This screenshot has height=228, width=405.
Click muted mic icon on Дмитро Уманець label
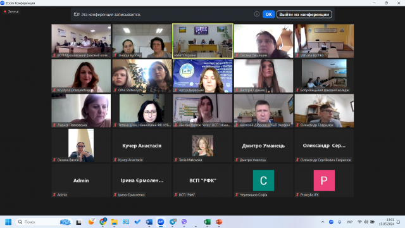click(x=237, y=160)
